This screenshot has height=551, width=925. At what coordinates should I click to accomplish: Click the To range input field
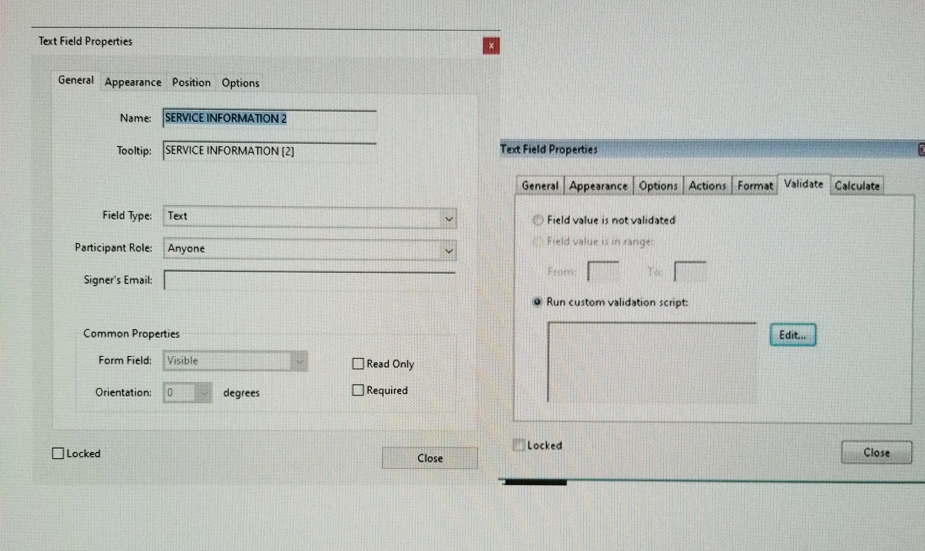coord(690,271)
